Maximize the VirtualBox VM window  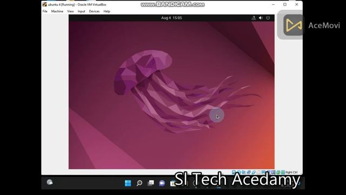pos(285,4)
